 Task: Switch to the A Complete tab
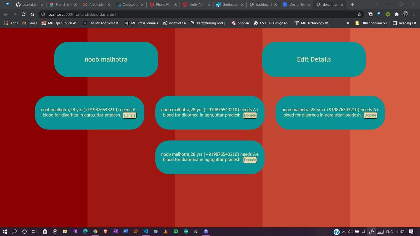[x=96, y=5]
